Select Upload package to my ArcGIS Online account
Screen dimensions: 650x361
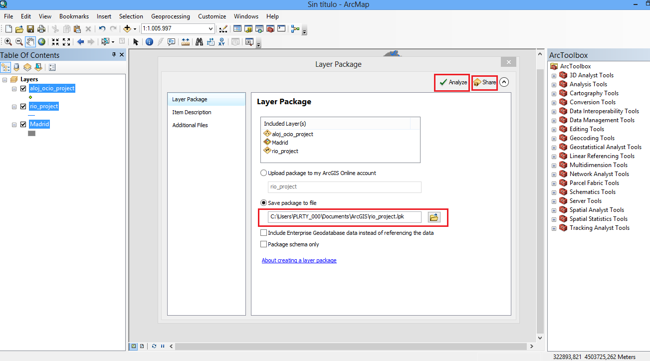click(263, 173)
